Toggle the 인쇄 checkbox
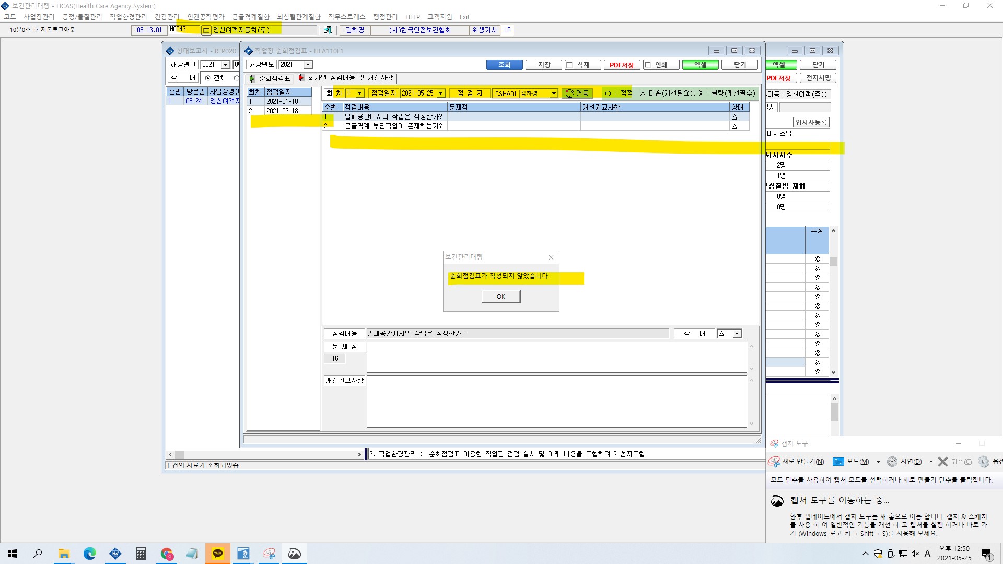Screen dimensions: 1003x564 click(x=648, y=65)
